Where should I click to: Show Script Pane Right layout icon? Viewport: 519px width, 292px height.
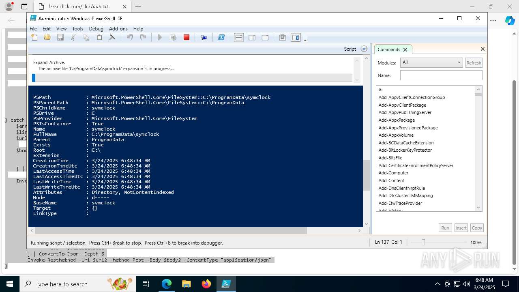252,37
